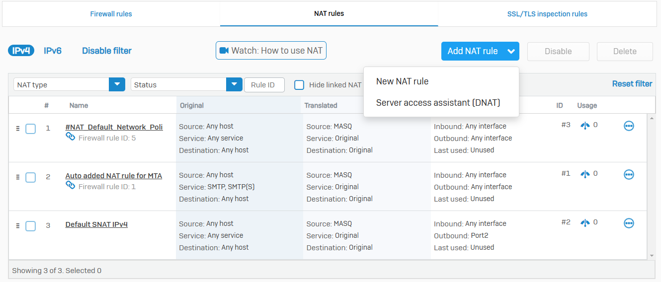Check the box for Auto added NAT rule for MTA

tap(30, 177)
